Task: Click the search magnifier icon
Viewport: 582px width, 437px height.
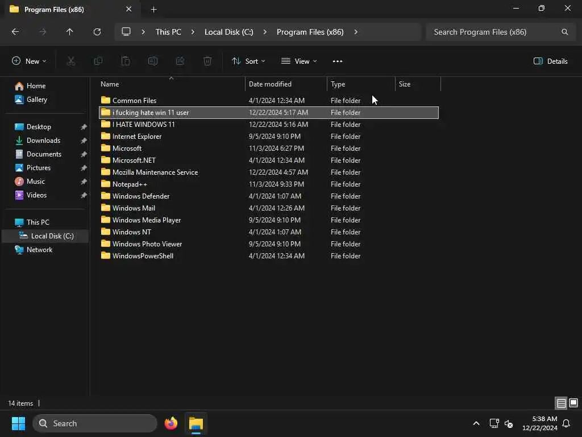Action: pos(564,32)
